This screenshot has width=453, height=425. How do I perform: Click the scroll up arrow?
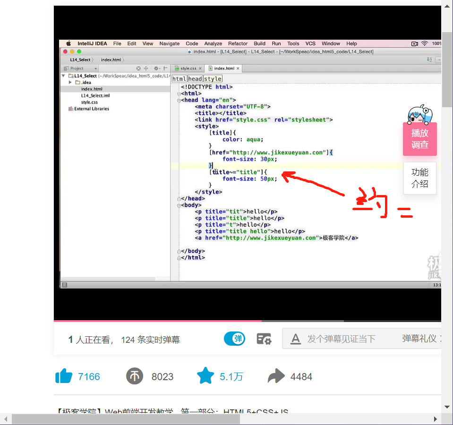tap(447, 6)
